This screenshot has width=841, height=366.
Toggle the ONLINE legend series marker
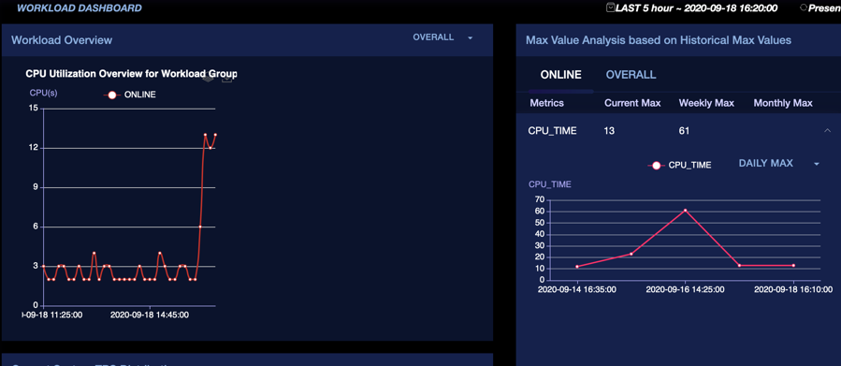coord(112,95)
